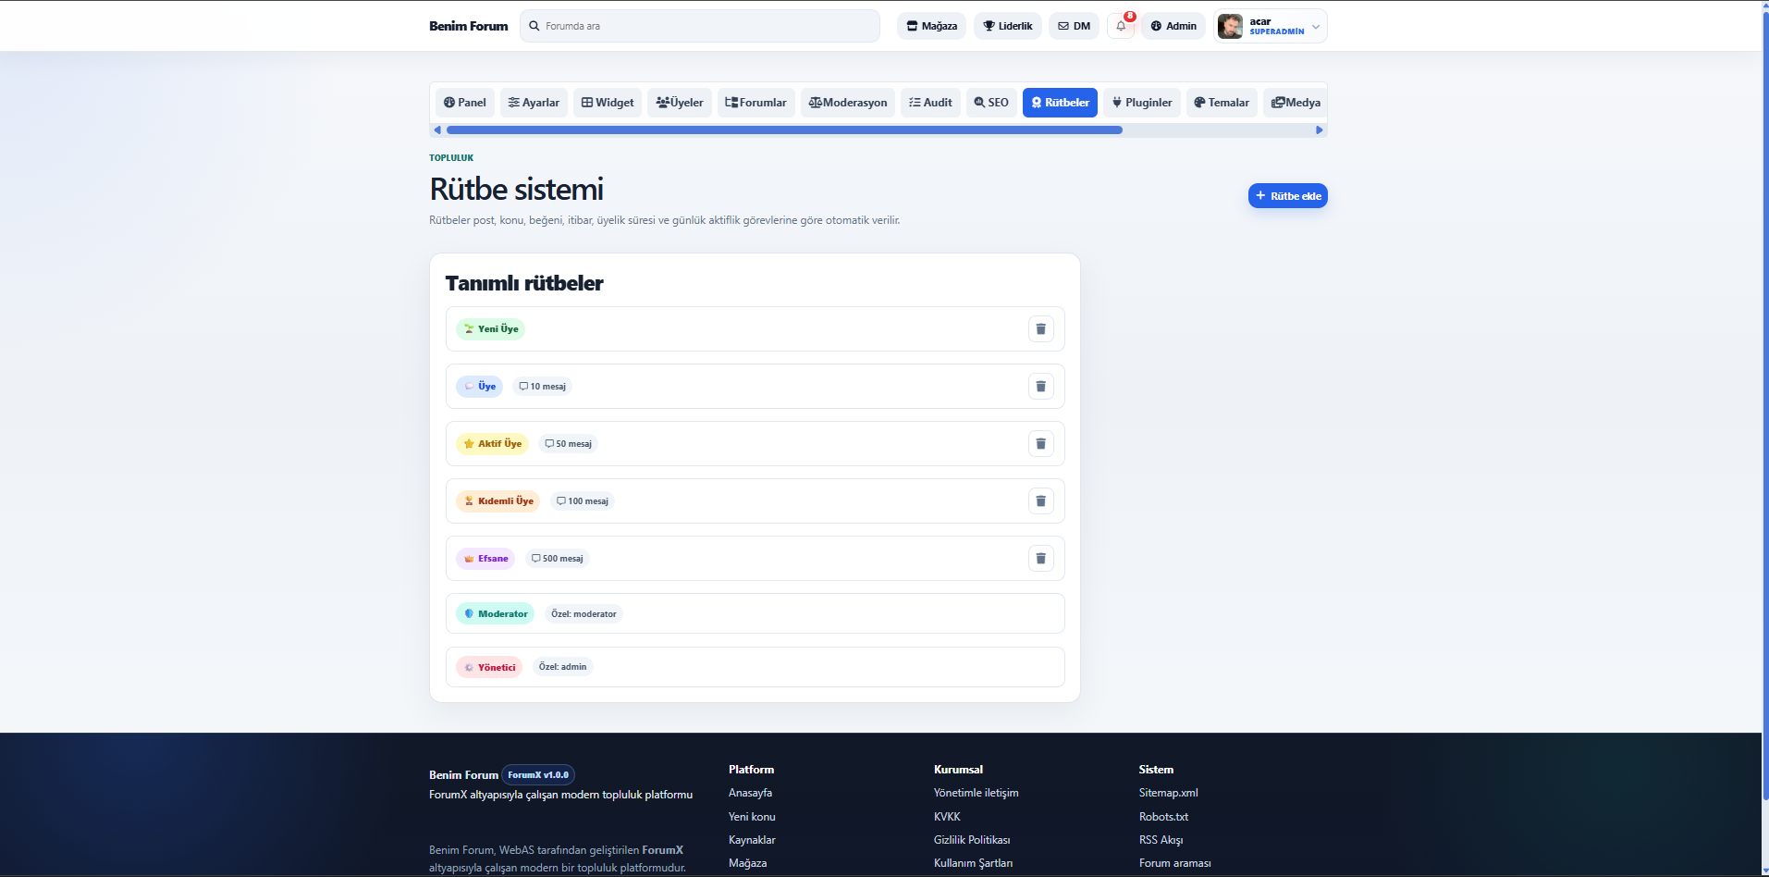1769x877 pixels.
Task: Click the search magnifier icon
Action: [x=534, y=26]
